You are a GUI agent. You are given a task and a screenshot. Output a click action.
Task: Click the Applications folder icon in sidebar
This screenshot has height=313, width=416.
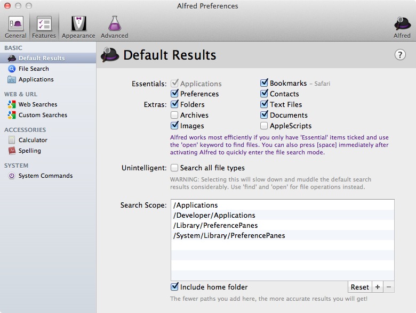[12, 79]
